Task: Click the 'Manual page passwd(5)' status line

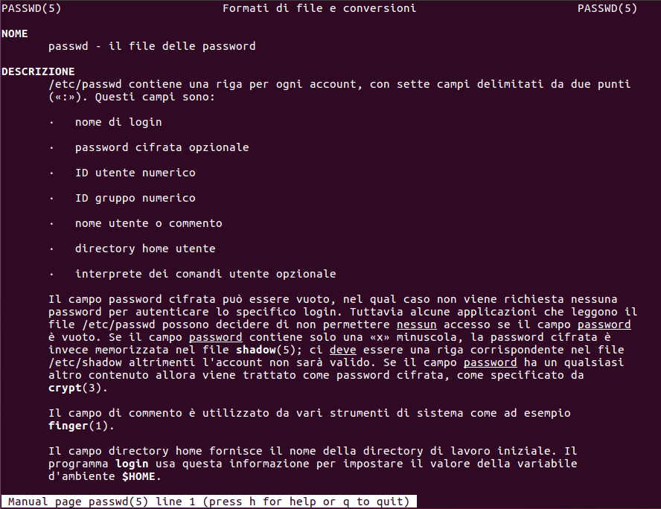Action: 208,502
